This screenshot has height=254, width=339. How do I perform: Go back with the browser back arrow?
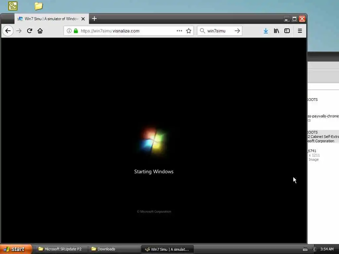pyautogui.click(x=8, y=31)
